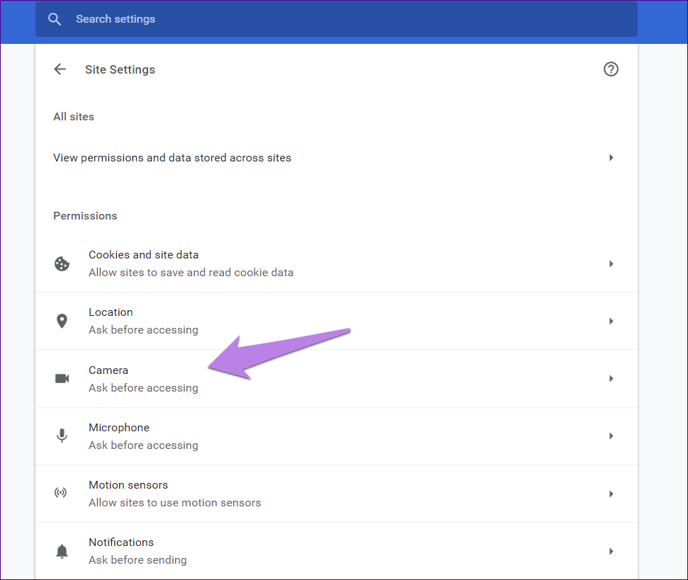Click the microphone icon

point(62,436)
